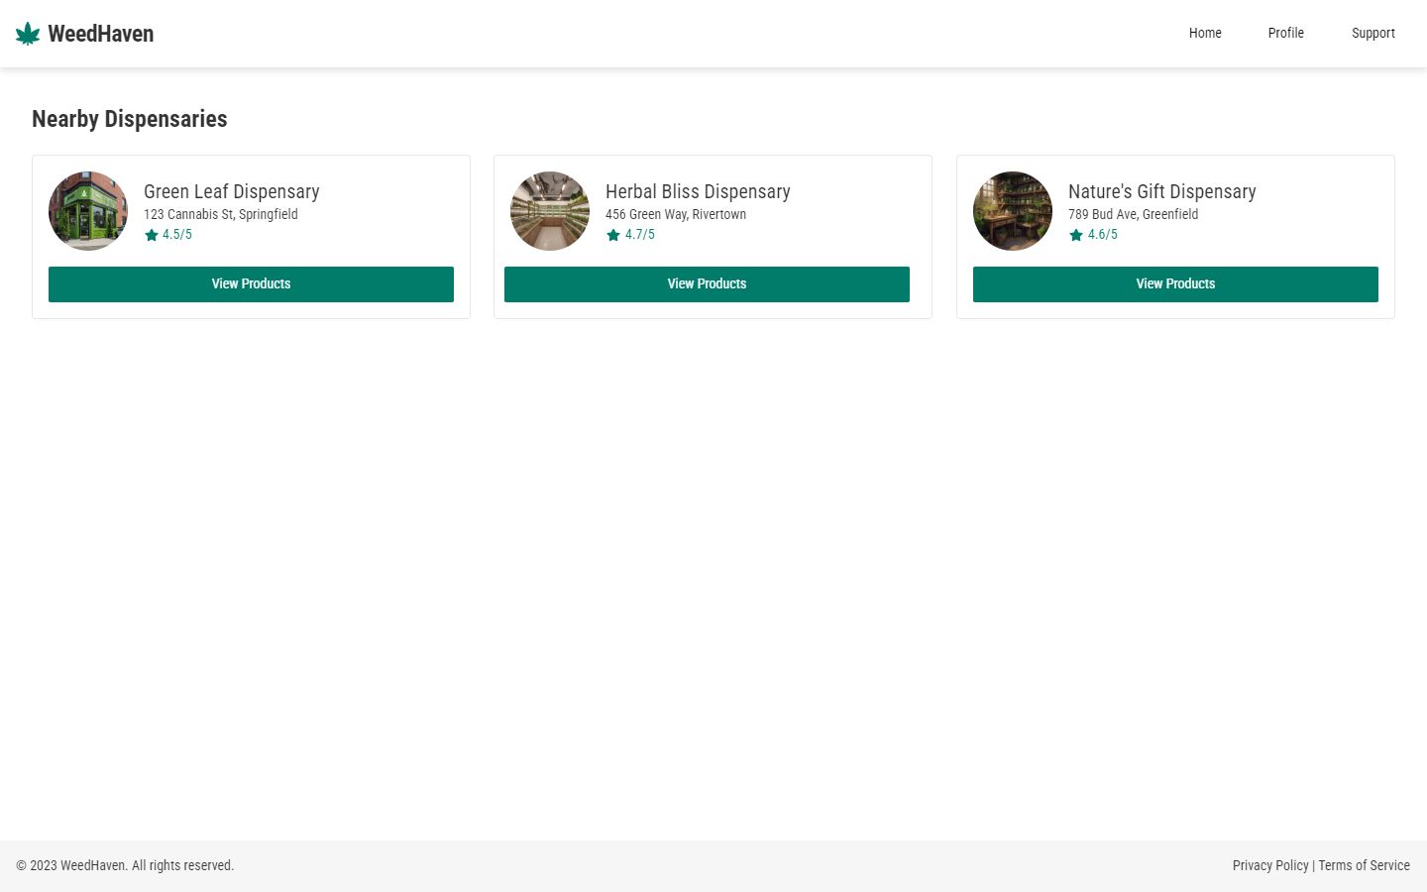Click the 4.7/5 rating text
Viewport: 1427px width, 892px height.
(640, 235)
